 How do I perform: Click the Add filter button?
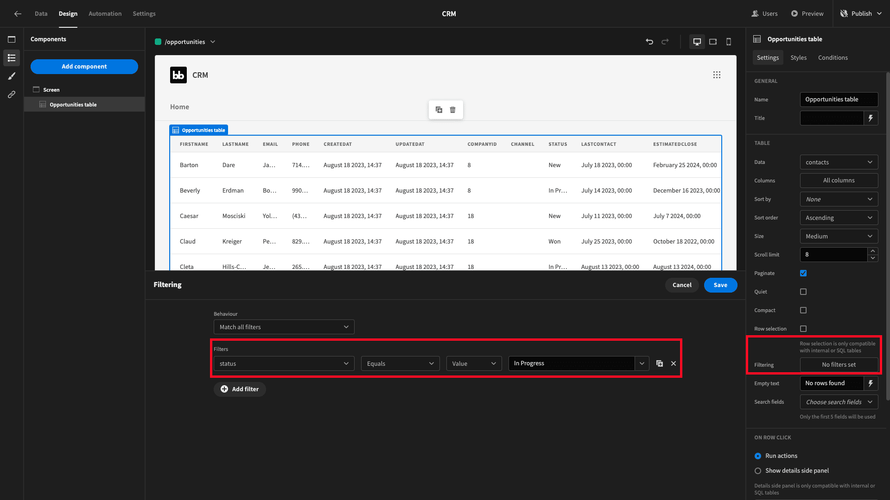pos(240,389)
